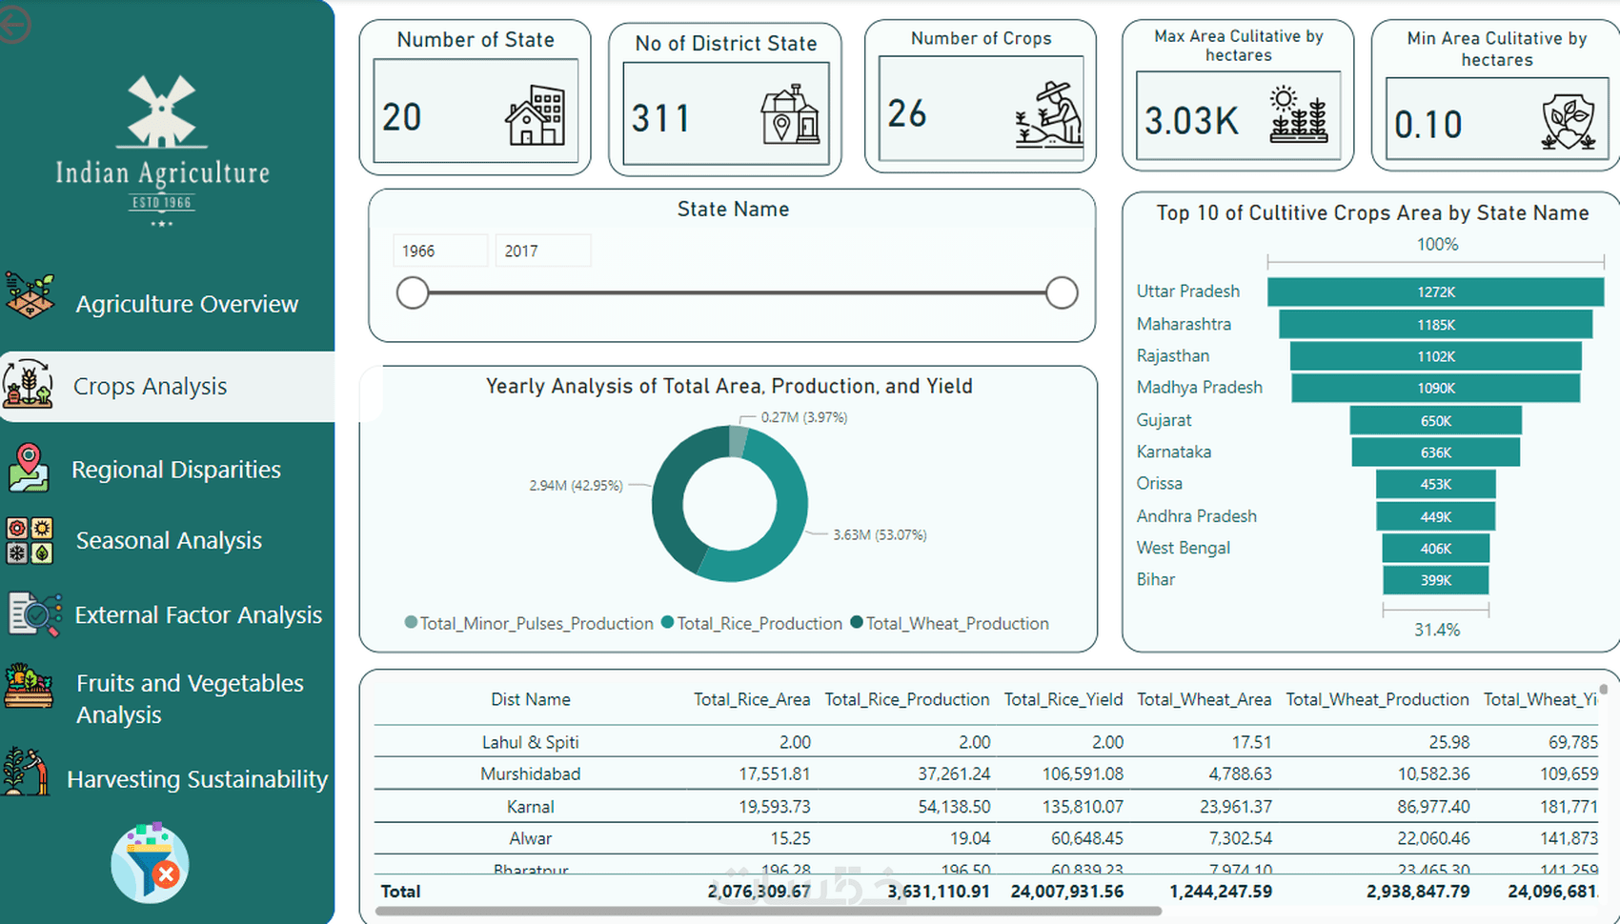Click the Fruits and Vegetables crate icon
The width and height of the screenshot is (1620, 924).
29,687
